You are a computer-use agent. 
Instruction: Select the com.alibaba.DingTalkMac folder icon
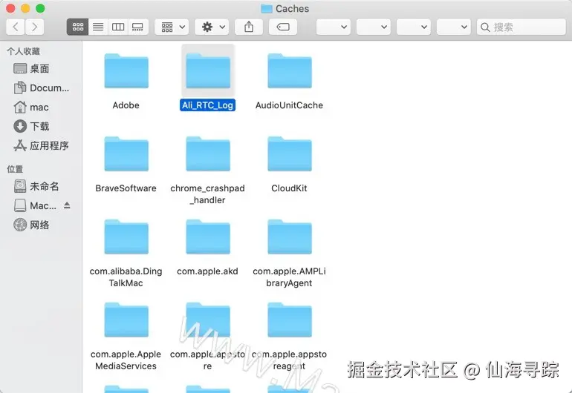click(x=126, y=237)
